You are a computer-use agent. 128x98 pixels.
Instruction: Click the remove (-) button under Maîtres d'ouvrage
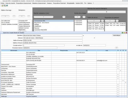(14, 16)
